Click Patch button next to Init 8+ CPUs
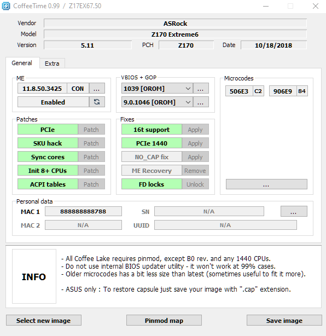 pyautogui.click(x=91, y=171)
